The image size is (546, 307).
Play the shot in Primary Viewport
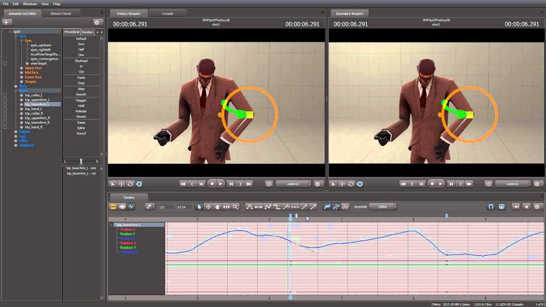[x=221, y=184]
